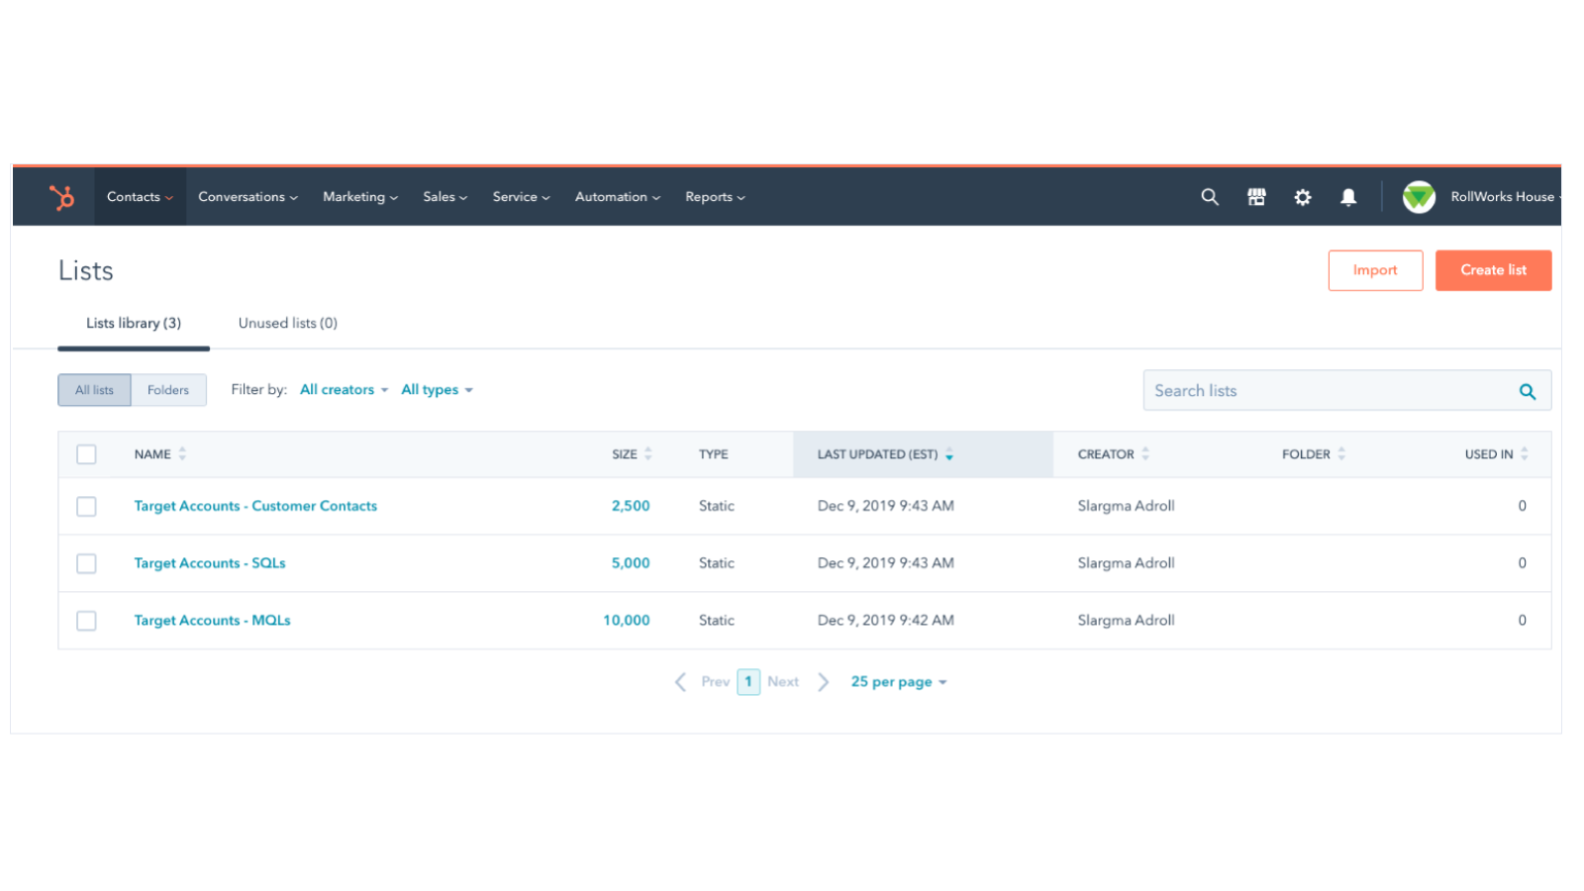Click the Create list button

coord(1493,269)
